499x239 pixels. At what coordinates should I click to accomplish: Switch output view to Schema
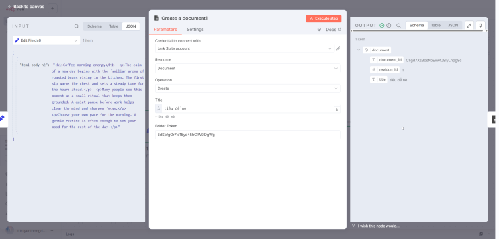point(416,25)
